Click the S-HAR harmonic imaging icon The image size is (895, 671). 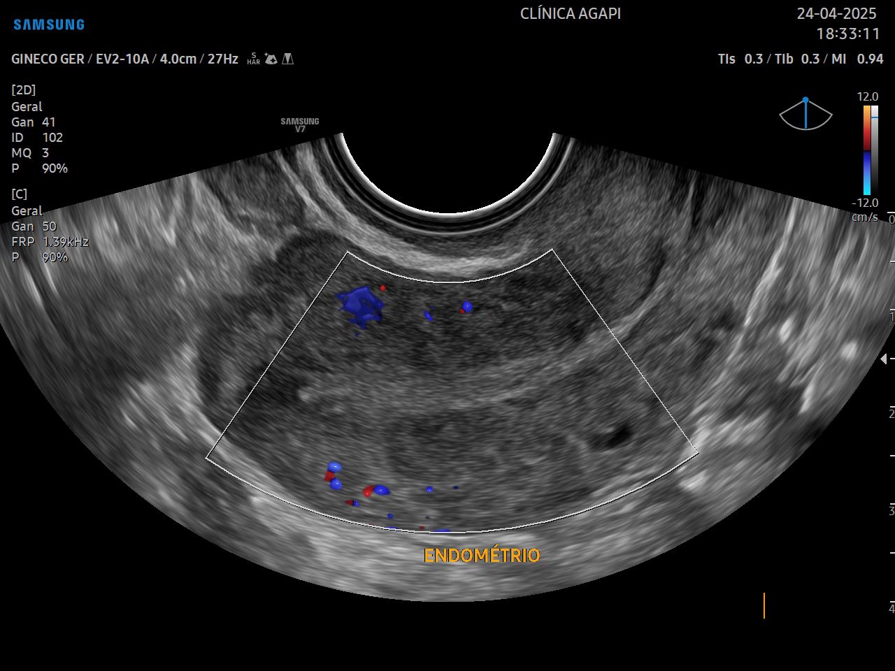click(253, 59)
